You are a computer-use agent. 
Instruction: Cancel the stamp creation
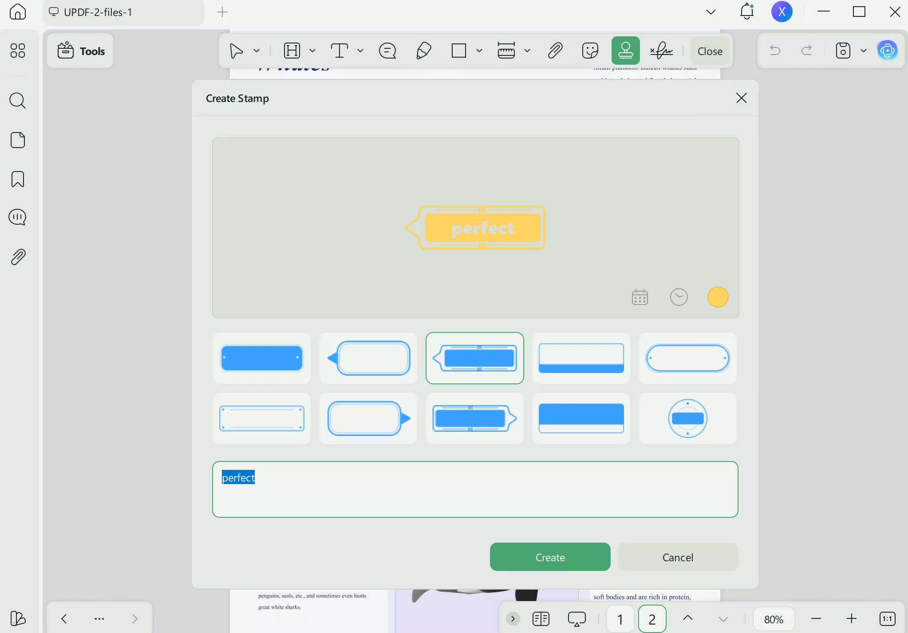tap(677, 557)
